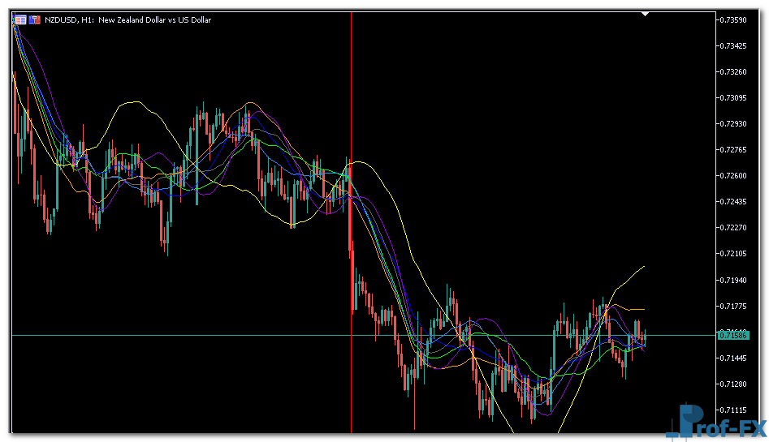
Task: Click the One Click Trading panel icon
Action: [x=19, y=19]
